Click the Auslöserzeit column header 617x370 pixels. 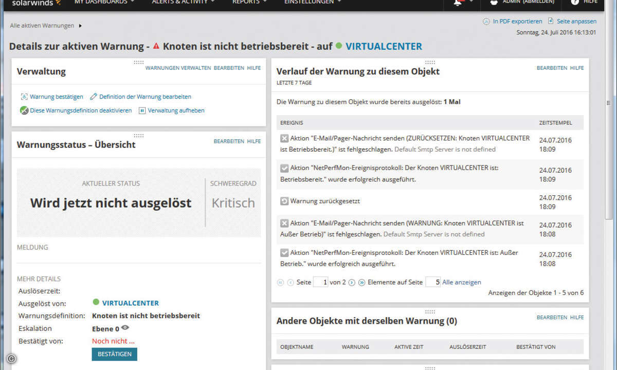[468, 347]
